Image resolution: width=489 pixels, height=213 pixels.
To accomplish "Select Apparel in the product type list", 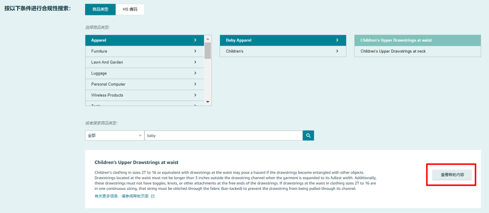I will coord(144,40).
